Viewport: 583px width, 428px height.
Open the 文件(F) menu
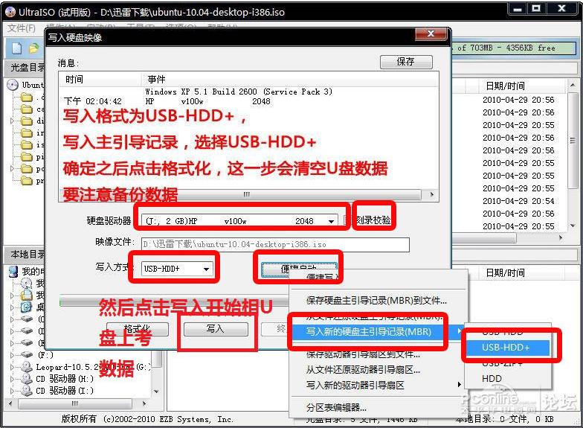[x=21, y=28]
